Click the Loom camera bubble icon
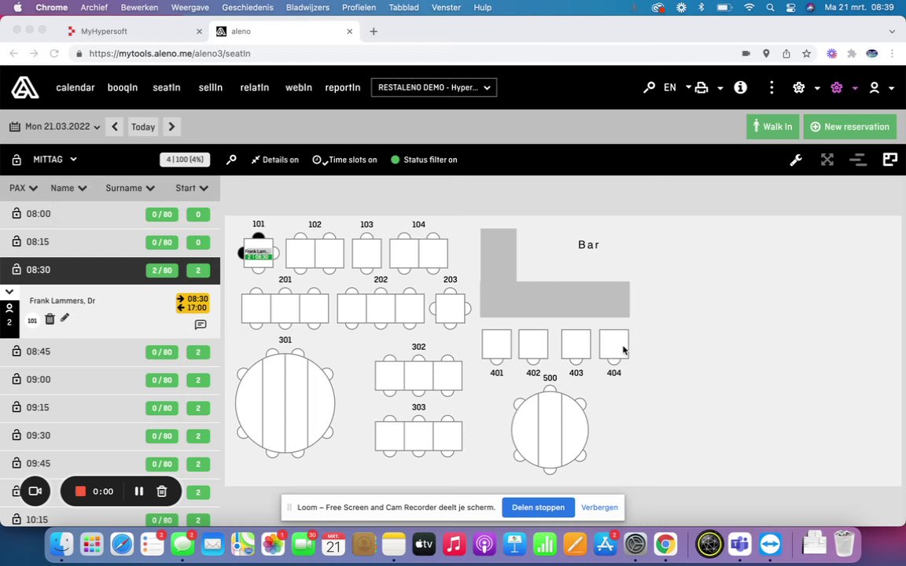This screenshot has width=906, height=566. coord(35,491)
